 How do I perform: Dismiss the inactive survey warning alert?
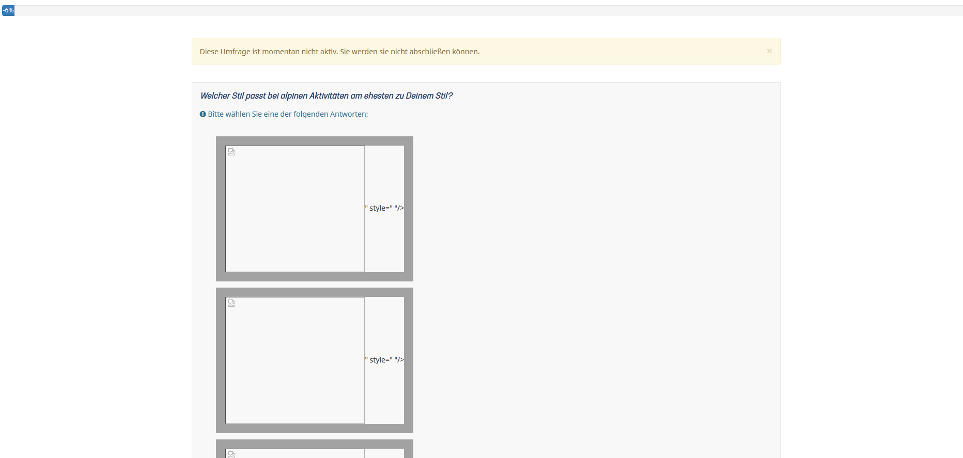(769, 51)
